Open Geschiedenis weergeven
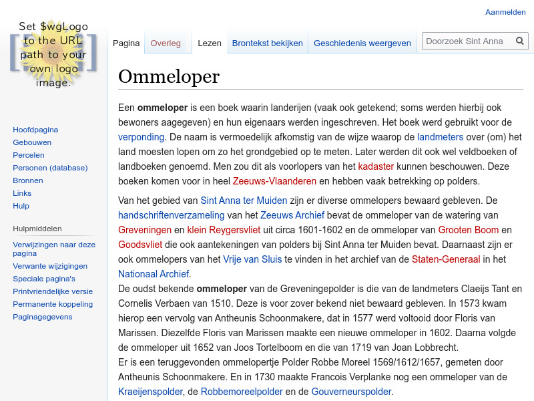534x401 pixels. 362,42
